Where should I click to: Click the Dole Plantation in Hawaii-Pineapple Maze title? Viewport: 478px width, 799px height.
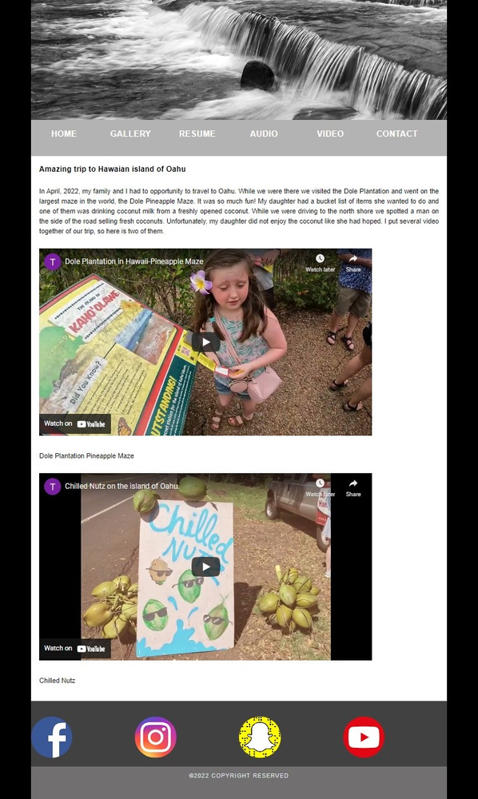coord(134,261)
